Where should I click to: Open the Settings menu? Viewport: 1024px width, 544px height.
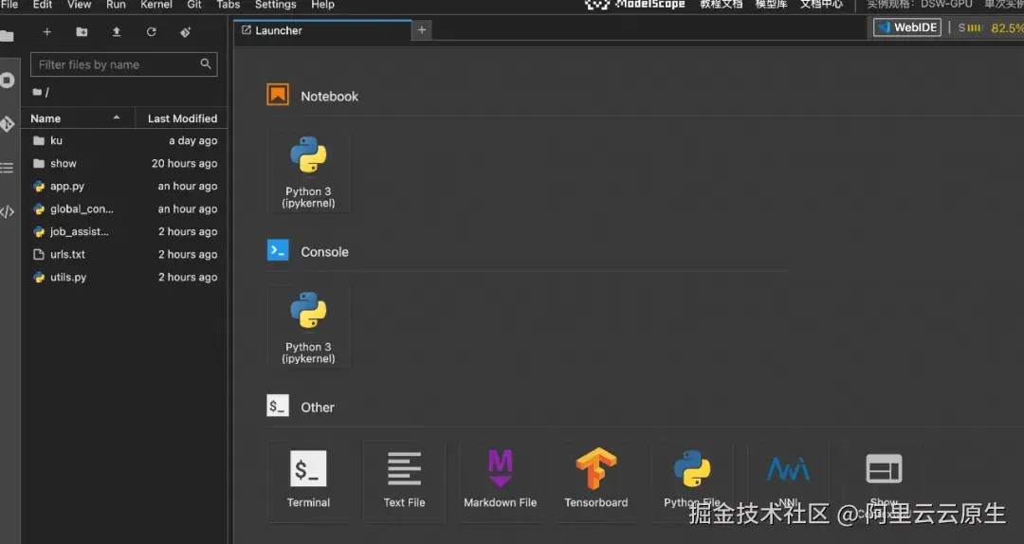(275, 5)
